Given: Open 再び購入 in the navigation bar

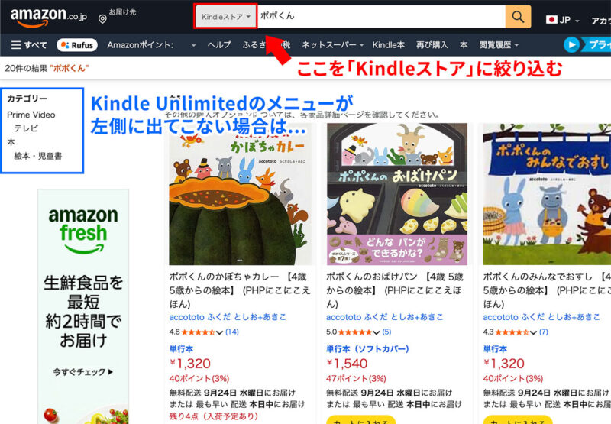Looking at the screenshot, I should coord(432,45).
